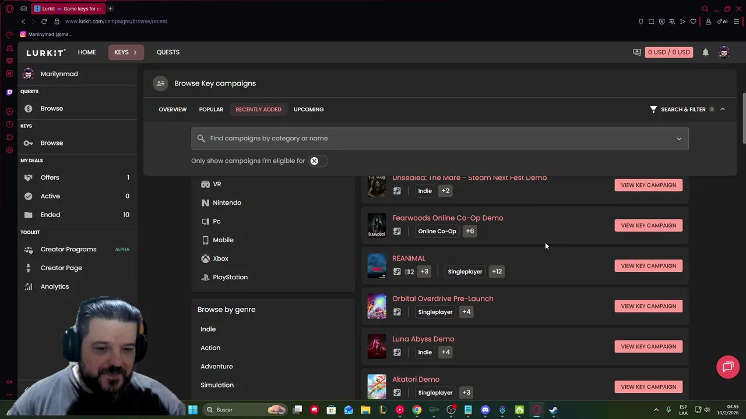746x419 pixels.
Task: Browse the Indie genre
Action: [x=208, y=329]
